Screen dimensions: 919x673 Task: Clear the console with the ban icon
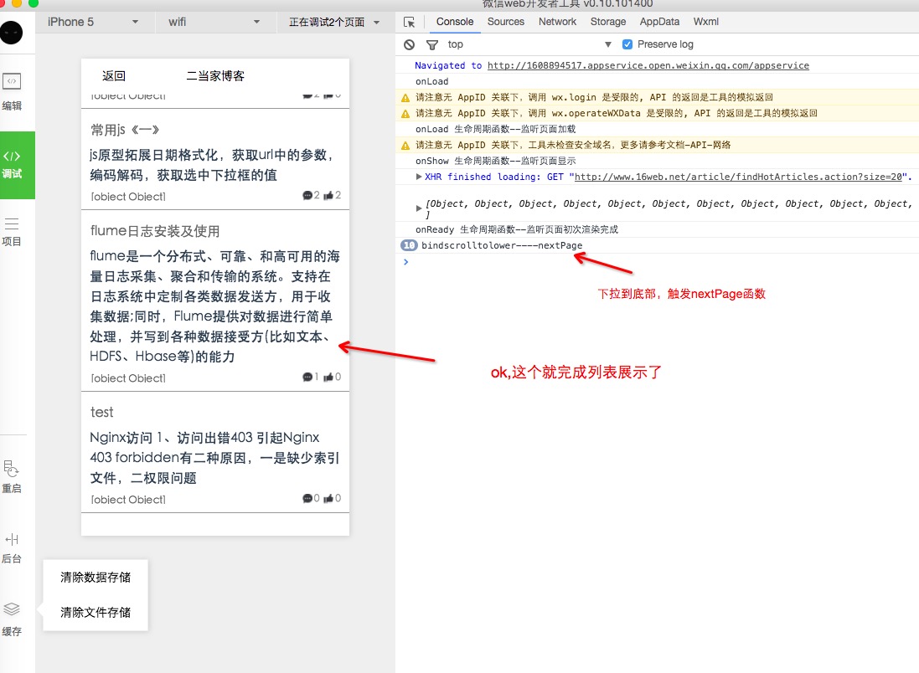tap(409, 44)
